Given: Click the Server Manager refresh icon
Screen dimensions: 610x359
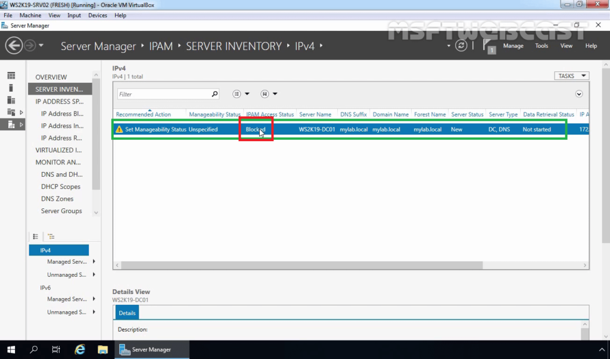Looking at the screenshot, I should pos(461,45).
